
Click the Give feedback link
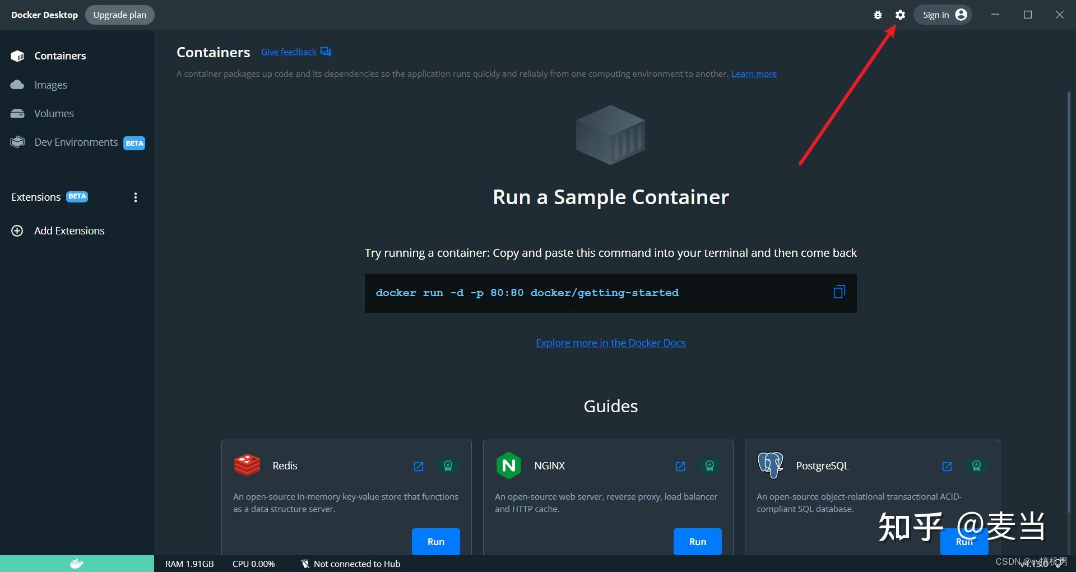pos(289,52)
